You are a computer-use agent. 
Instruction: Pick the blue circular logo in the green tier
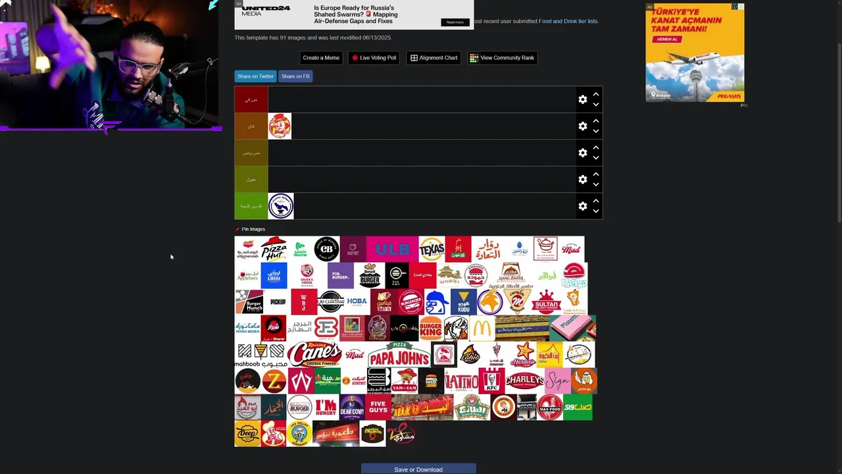(x=281, y=206)
